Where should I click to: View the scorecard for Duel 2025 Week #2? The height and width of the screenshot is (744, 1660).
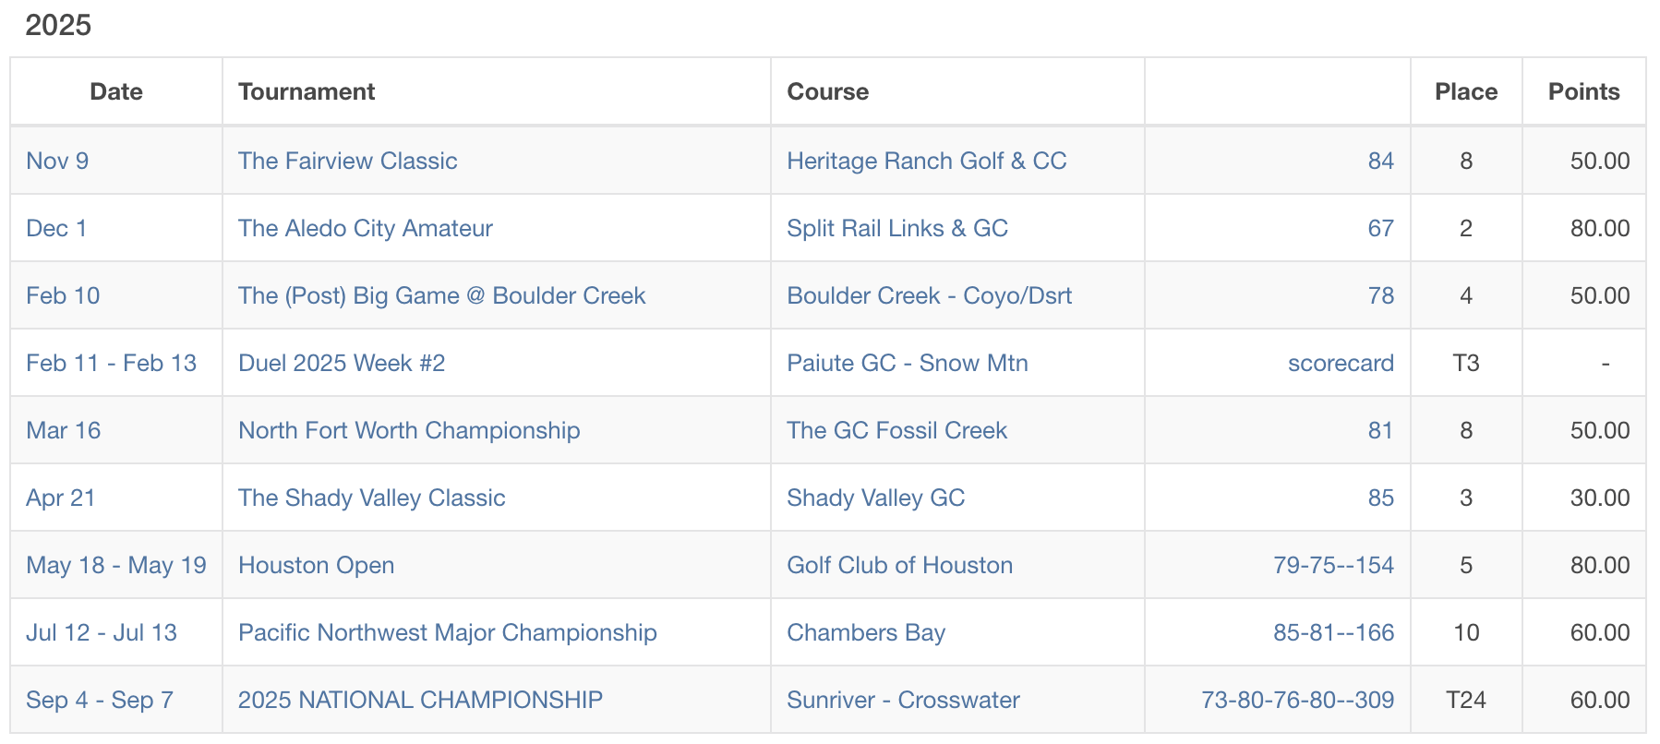[x=1341, y=363]
